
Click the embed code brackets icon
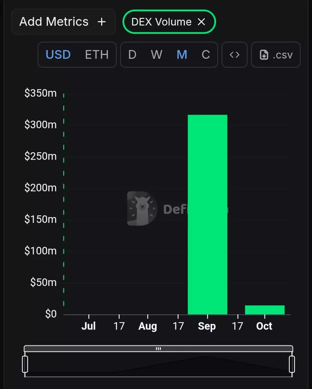point(234,55)
